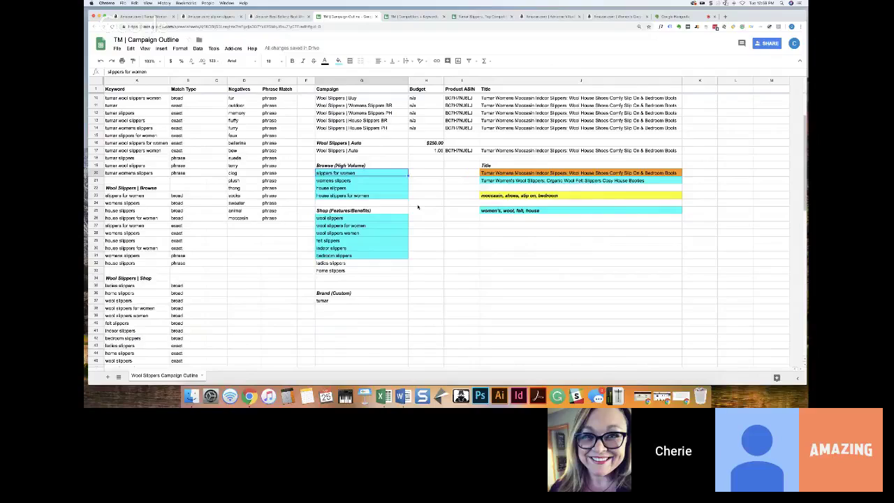This screenshot has width=894, height=503.
Task: Select the Paint format tool
Action: click(133, 61)
